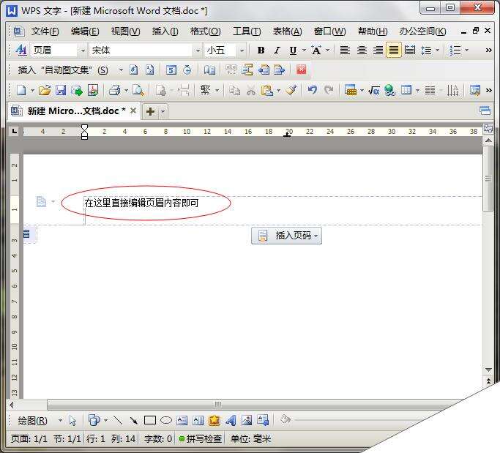The height and width of the screenshot is (453, 500).
Task: Close the document tab
Action: (x=133, y=111)
